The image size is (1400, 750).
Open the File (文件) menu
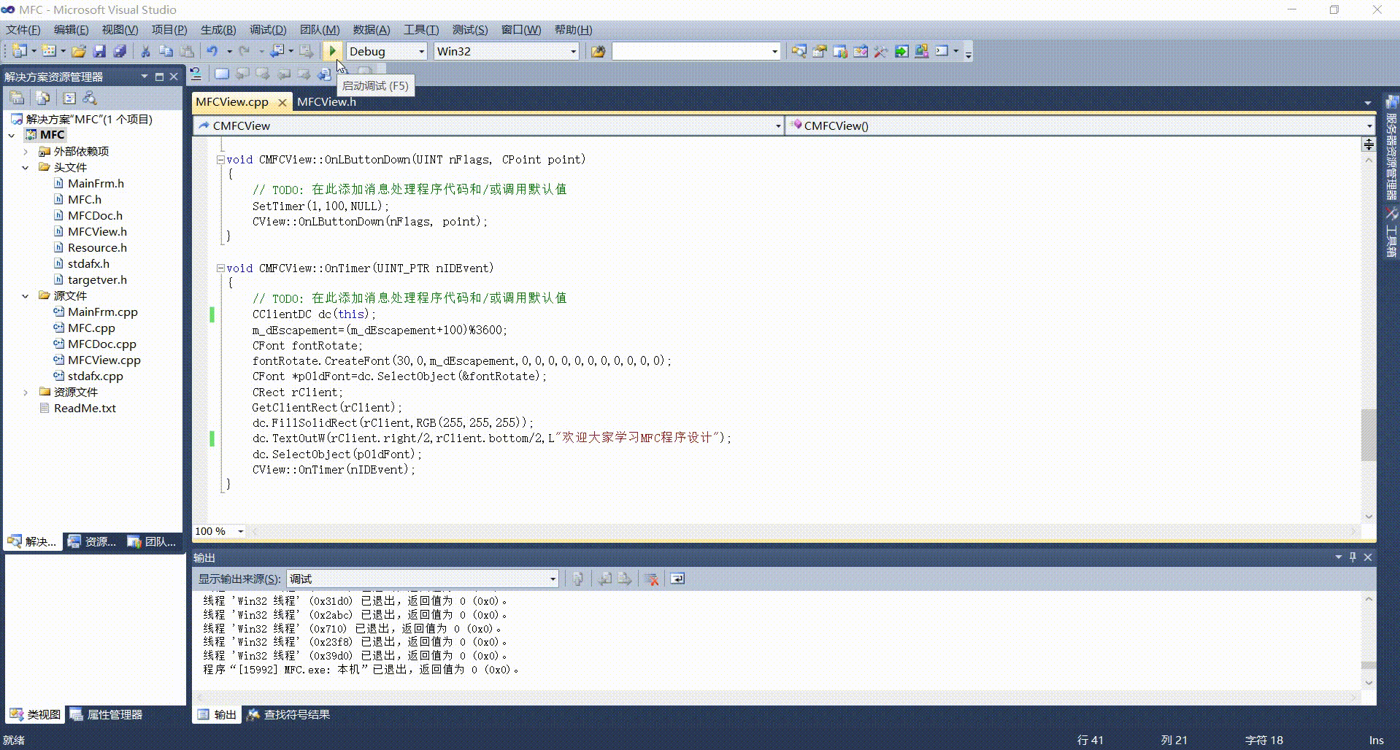click(x=23, y=30)
